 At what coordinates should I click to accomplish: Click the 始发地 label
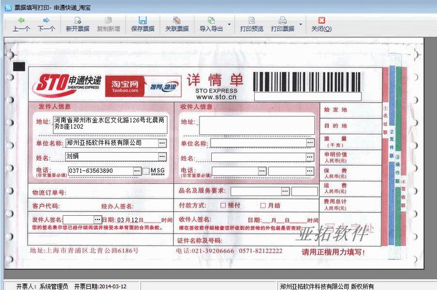tap(336, 110)
